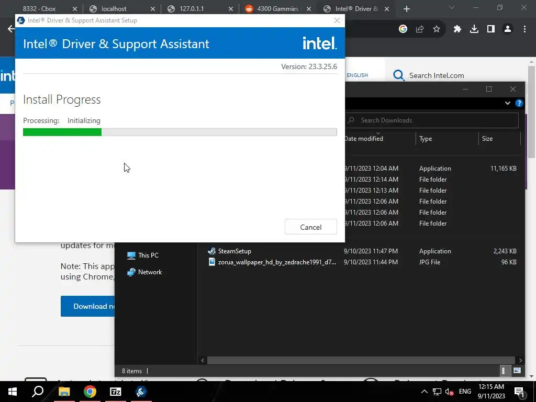Open Chrome downloads icon
Image resolution: width=536 pixels, height=402 pixels.
click(x=474, y=29)
